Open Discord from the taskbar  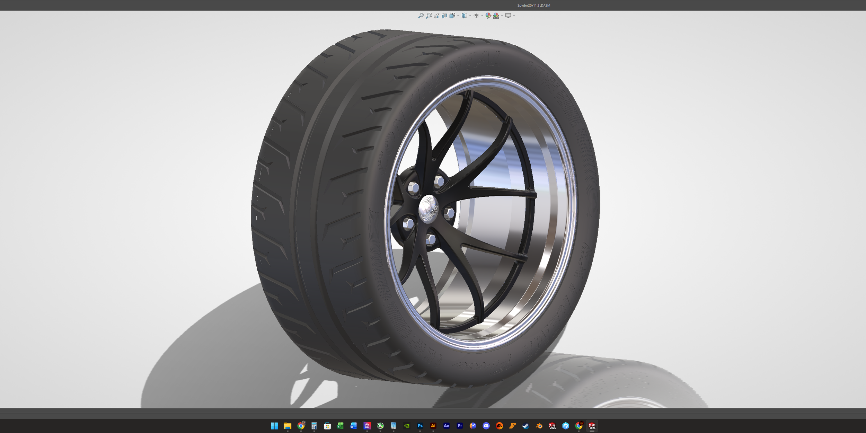[486, 426]
